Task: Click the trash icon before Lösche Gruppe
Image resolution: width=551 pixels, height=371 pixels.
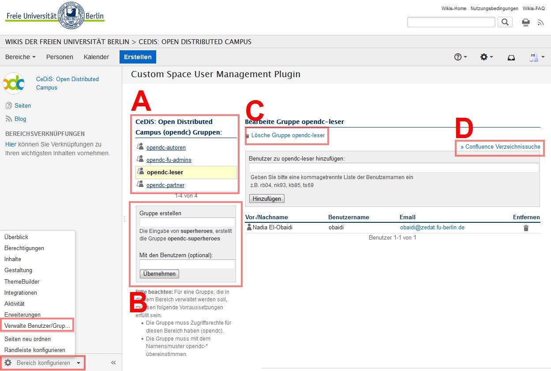Action: tap(247, 136)
